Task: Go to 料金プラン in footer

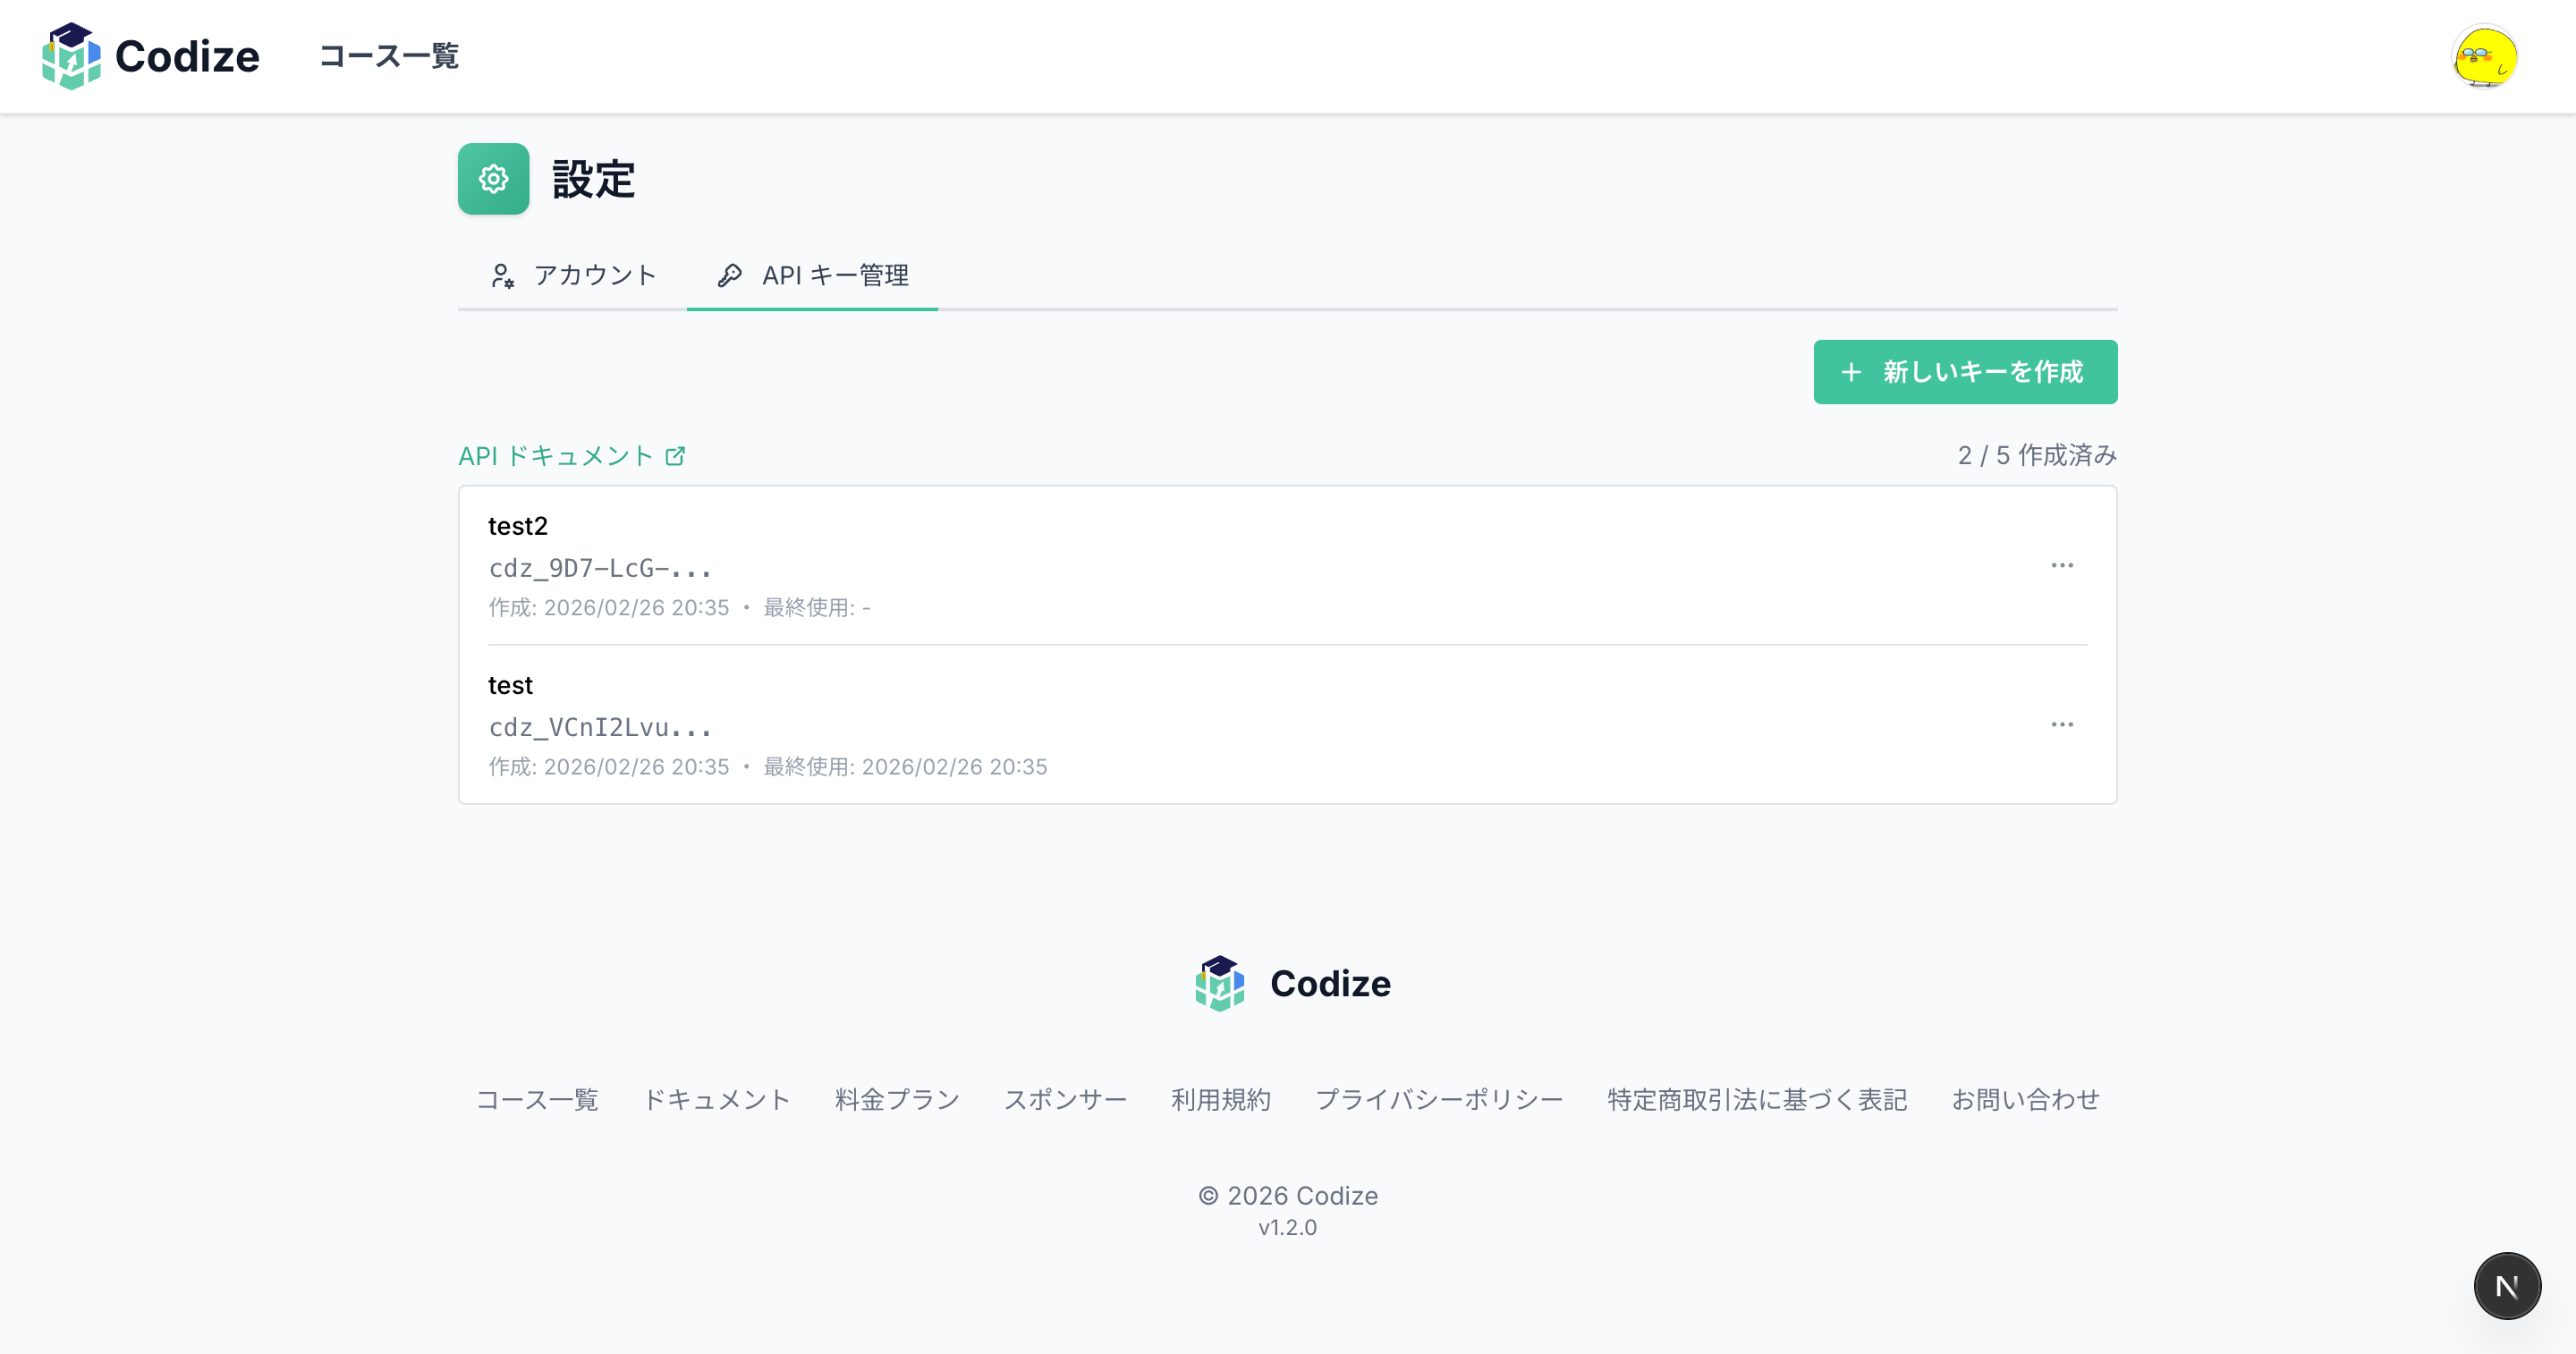Action: [x=897, y=1099]
